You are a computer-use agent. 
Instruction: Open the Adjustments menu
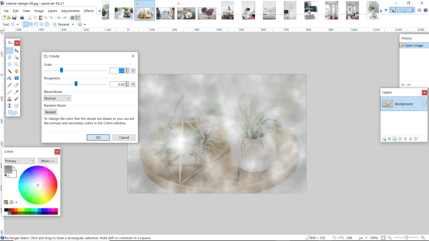(70, 11)
